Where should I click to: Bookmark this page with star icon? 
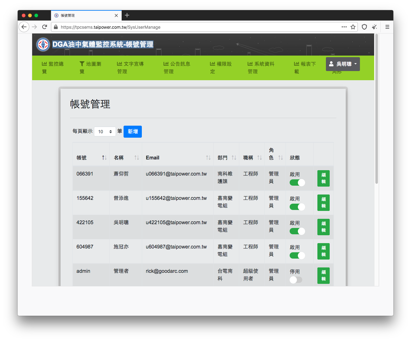[x=353, y=27]
